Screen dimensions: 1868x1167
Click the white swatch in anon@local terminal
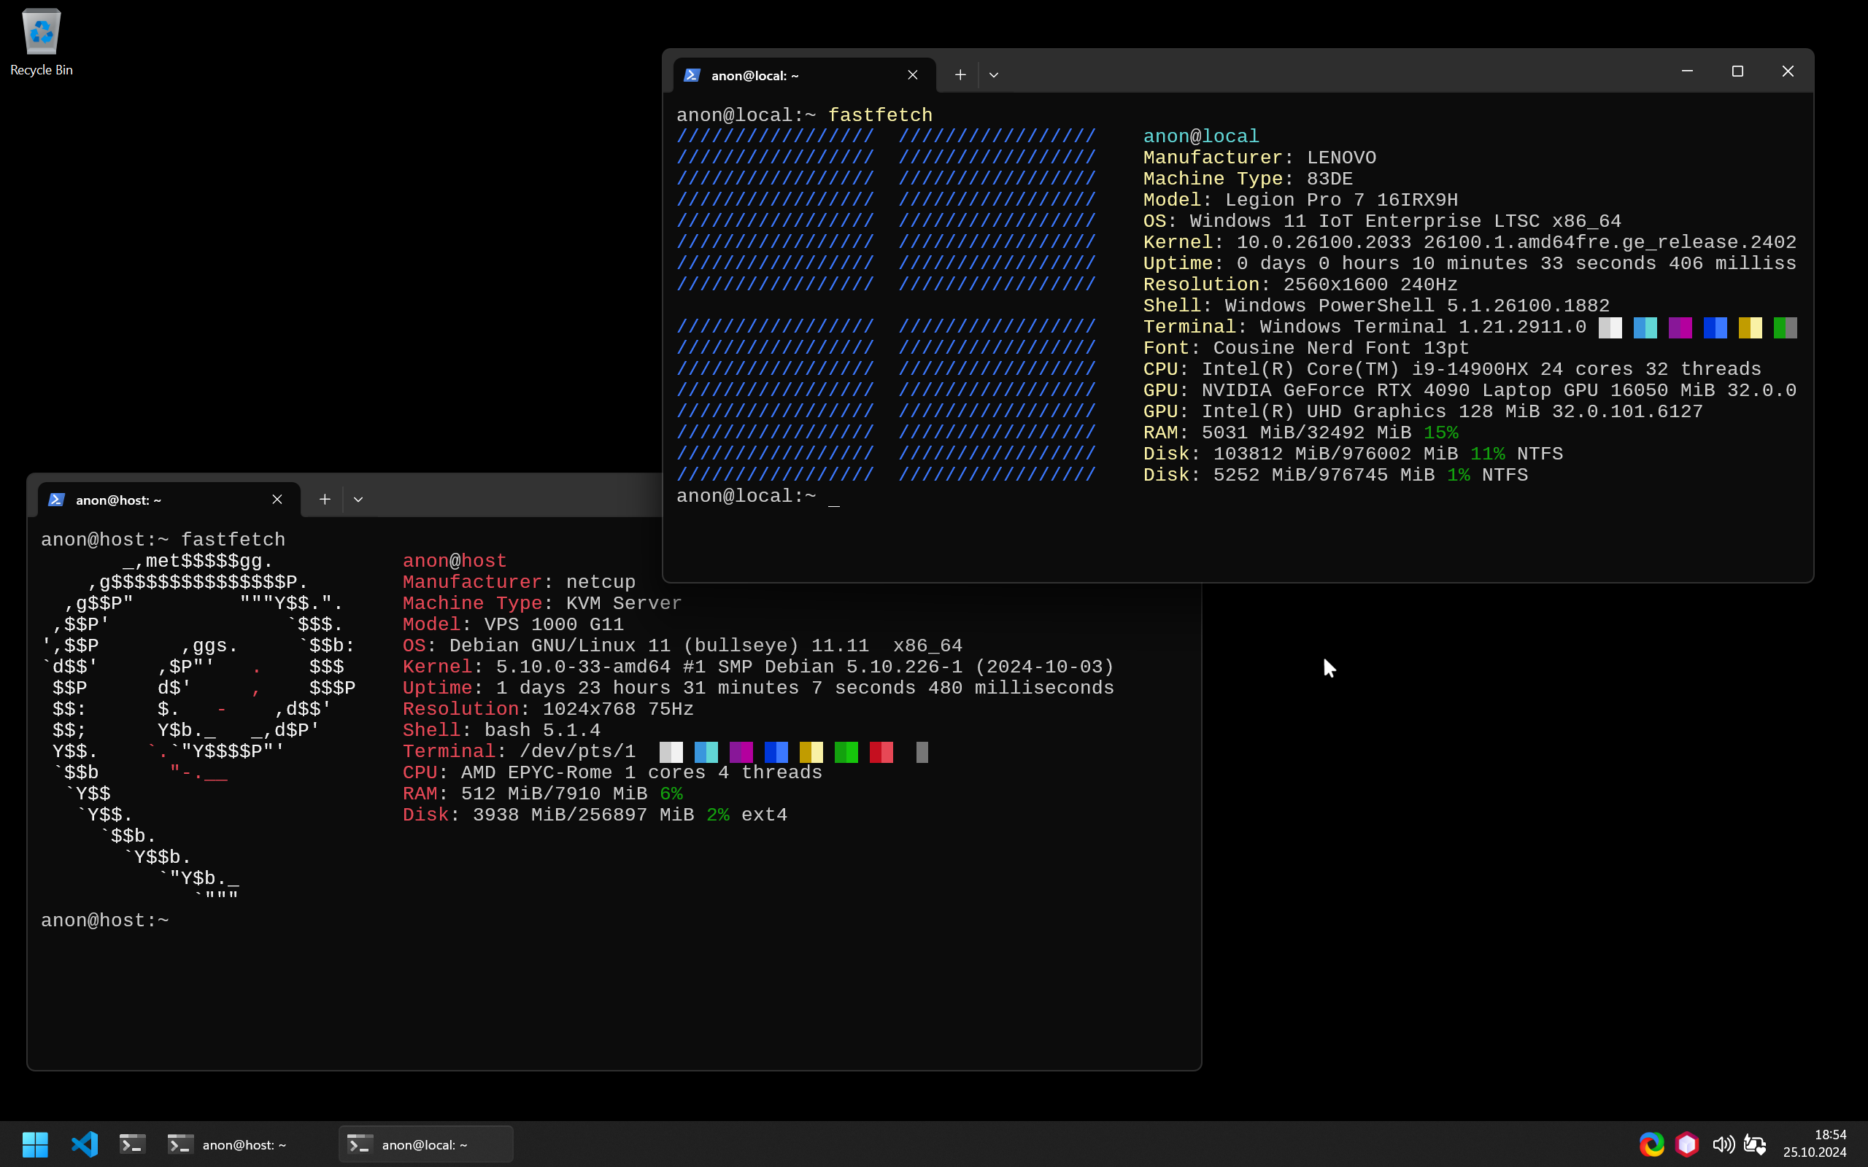[1610, 328]
